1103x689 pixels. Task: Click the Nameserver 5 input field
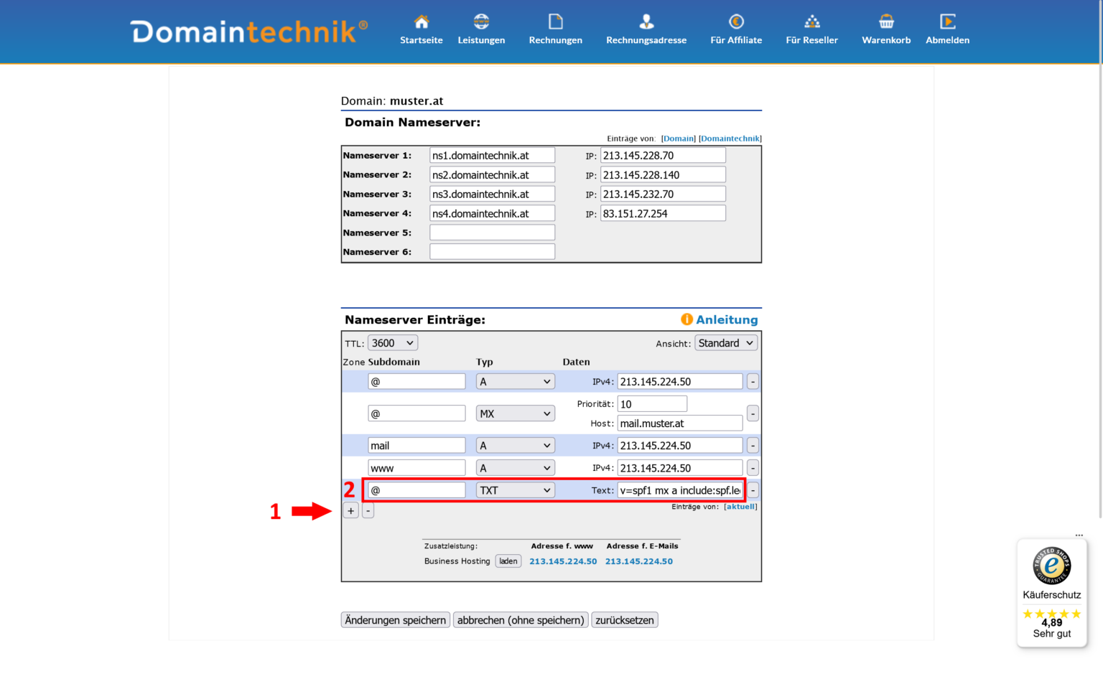[492, 233]
